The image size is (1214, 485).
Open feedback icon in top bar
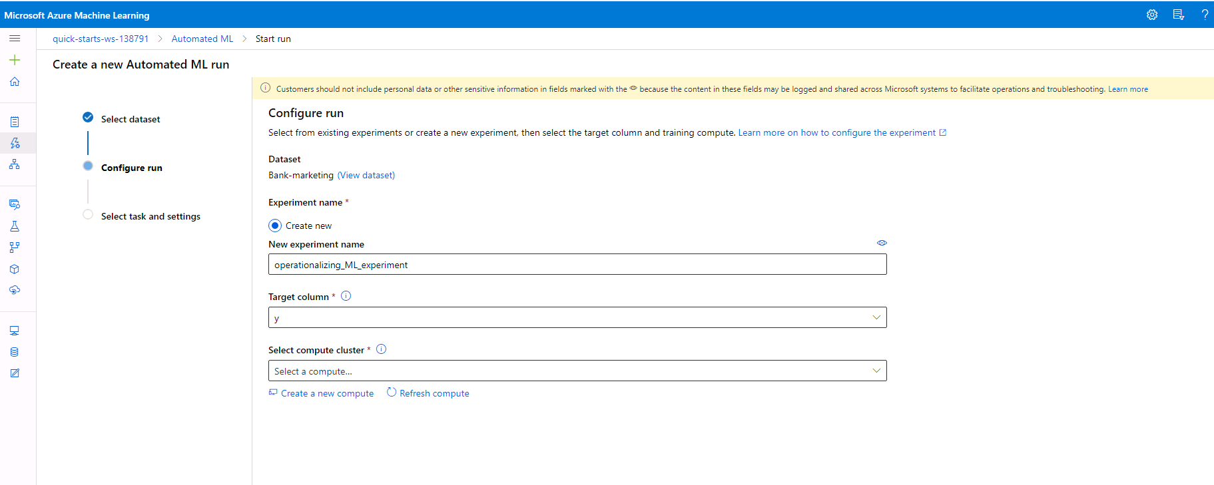[1179, 15]
